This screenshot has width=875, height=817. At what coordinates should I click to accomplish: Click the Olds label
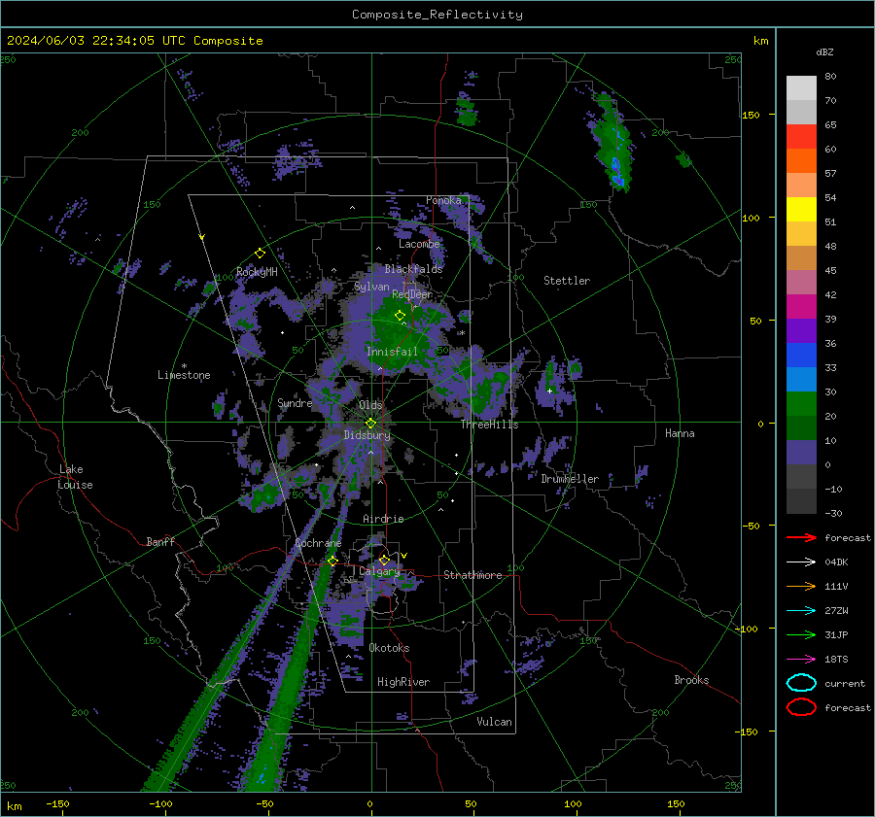(x=370, y=405)
